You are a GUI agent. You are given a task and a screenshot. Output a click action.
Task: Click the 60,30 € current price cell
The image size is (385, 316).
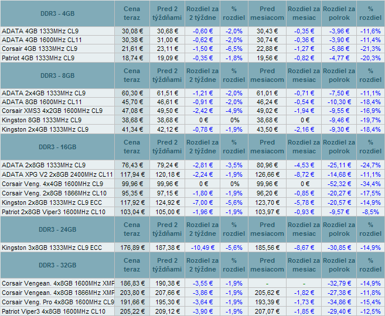point(132,93)
